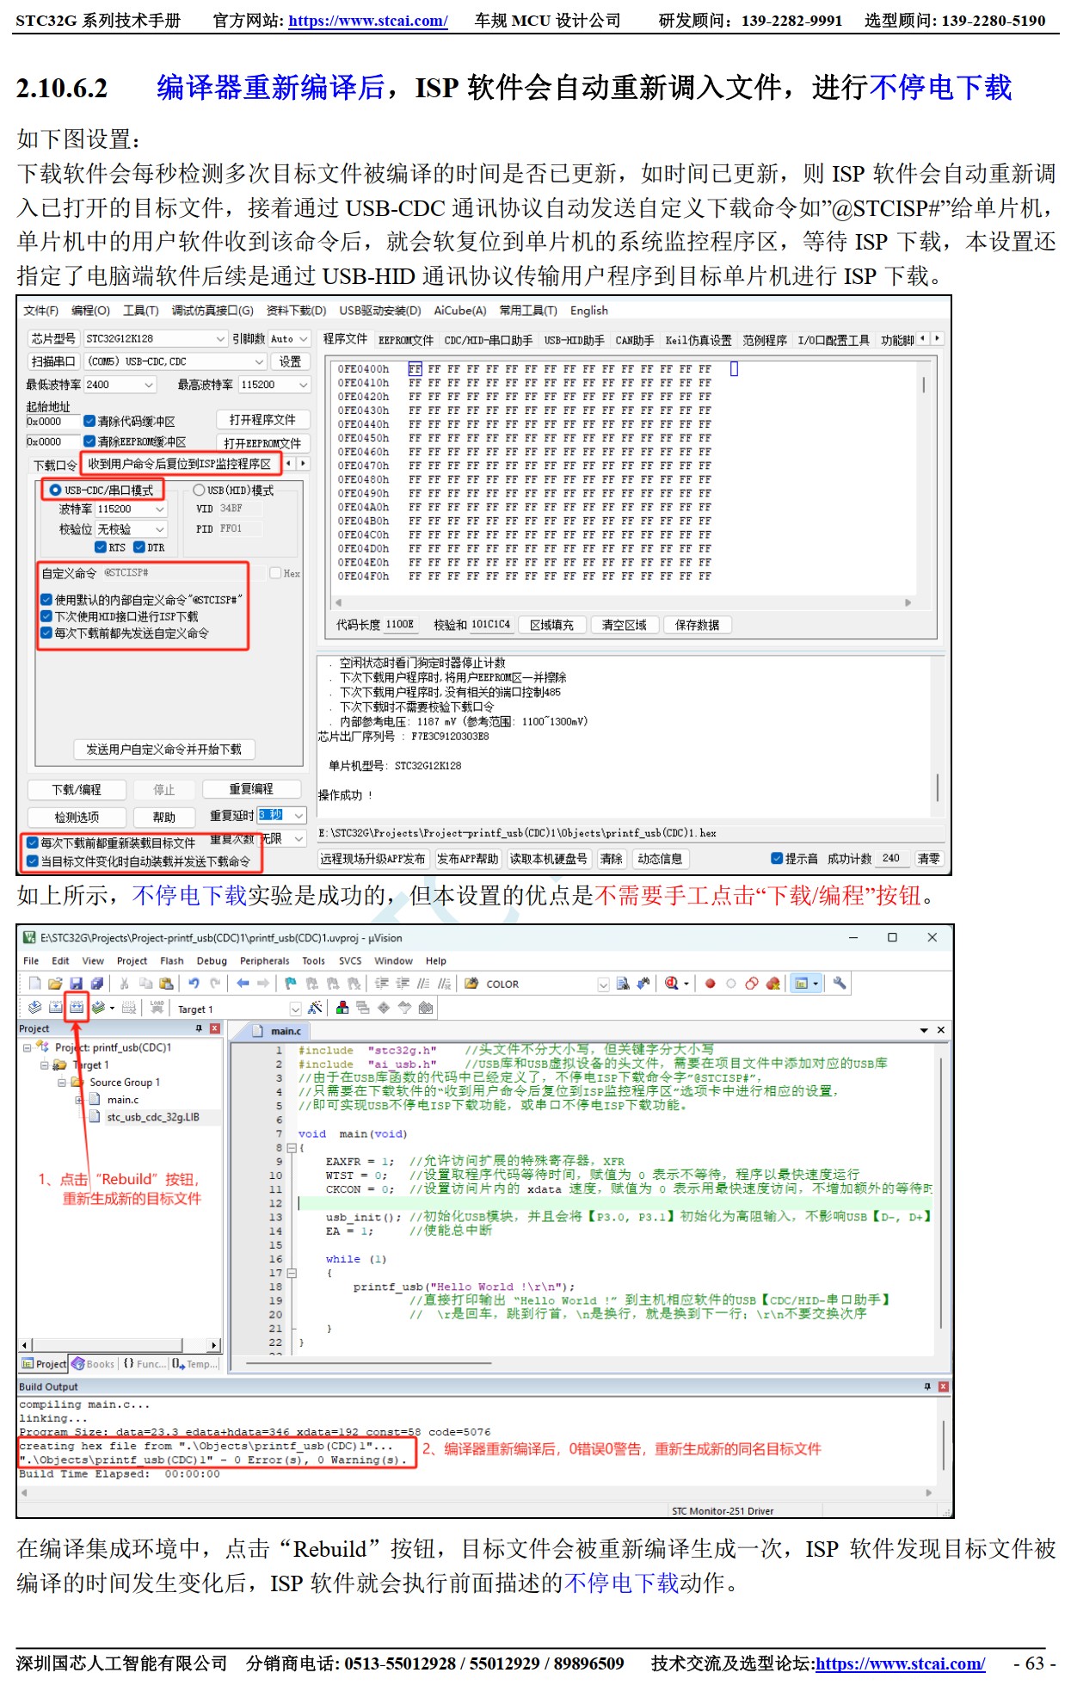The image size is (1071, 1685).
Task: Click the Undo arrow in µVision toolbar
Action: [x=194, y=983]
